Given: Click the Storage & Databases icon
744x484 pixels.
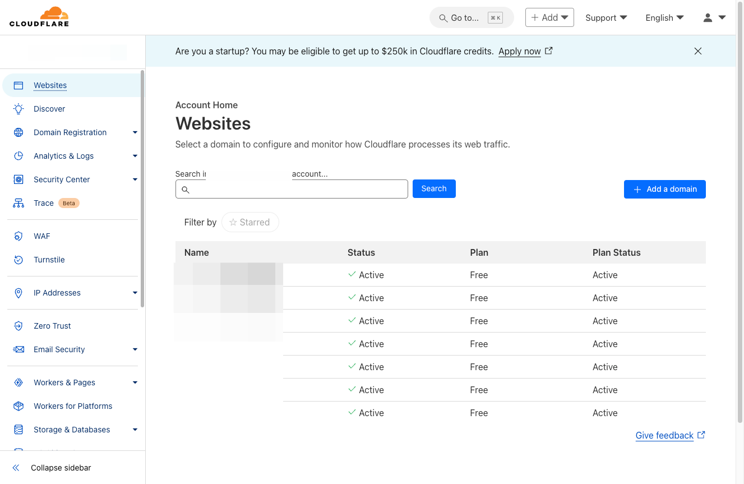Looking at the screenshot, I should [19, 430].
